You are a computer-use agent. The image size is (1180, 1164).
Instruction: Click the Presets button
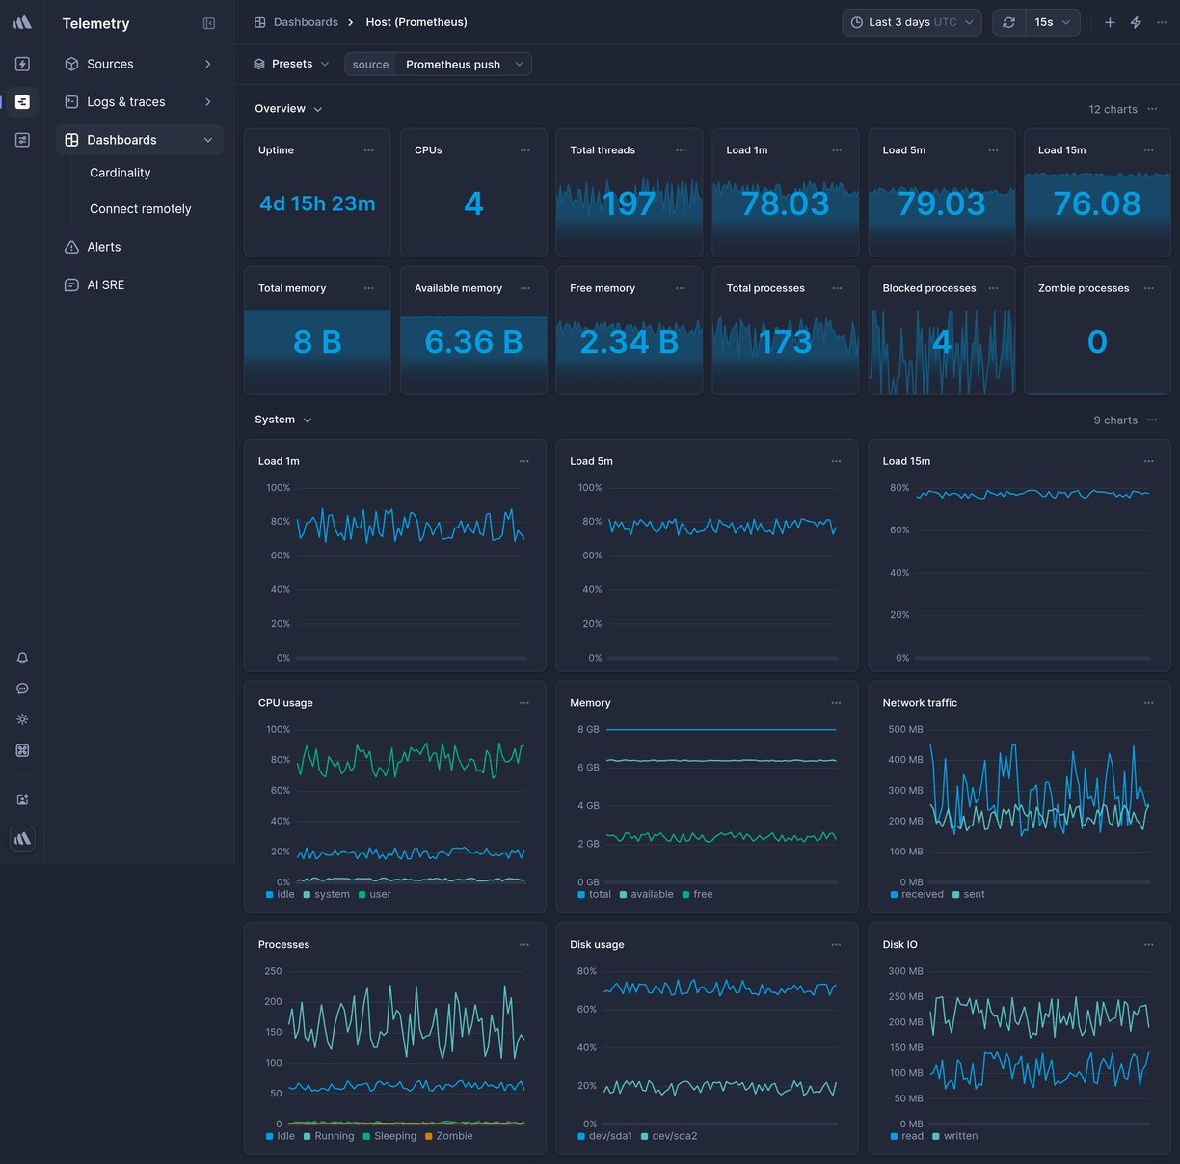tap(291, 65)
